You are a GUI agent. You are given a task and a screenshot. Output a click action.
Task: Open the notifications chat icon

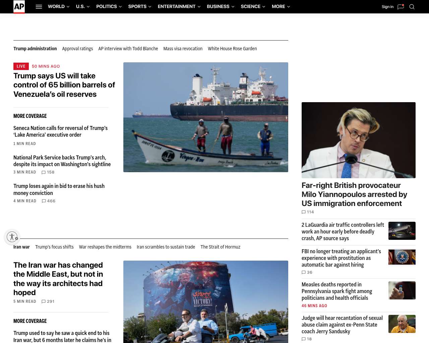(401, 7)
